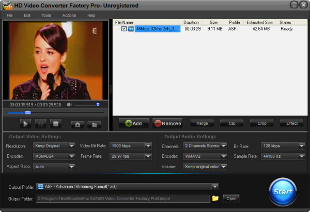
Task: Mute audio using the speaker icon
Action: click(x=70, y=105)
